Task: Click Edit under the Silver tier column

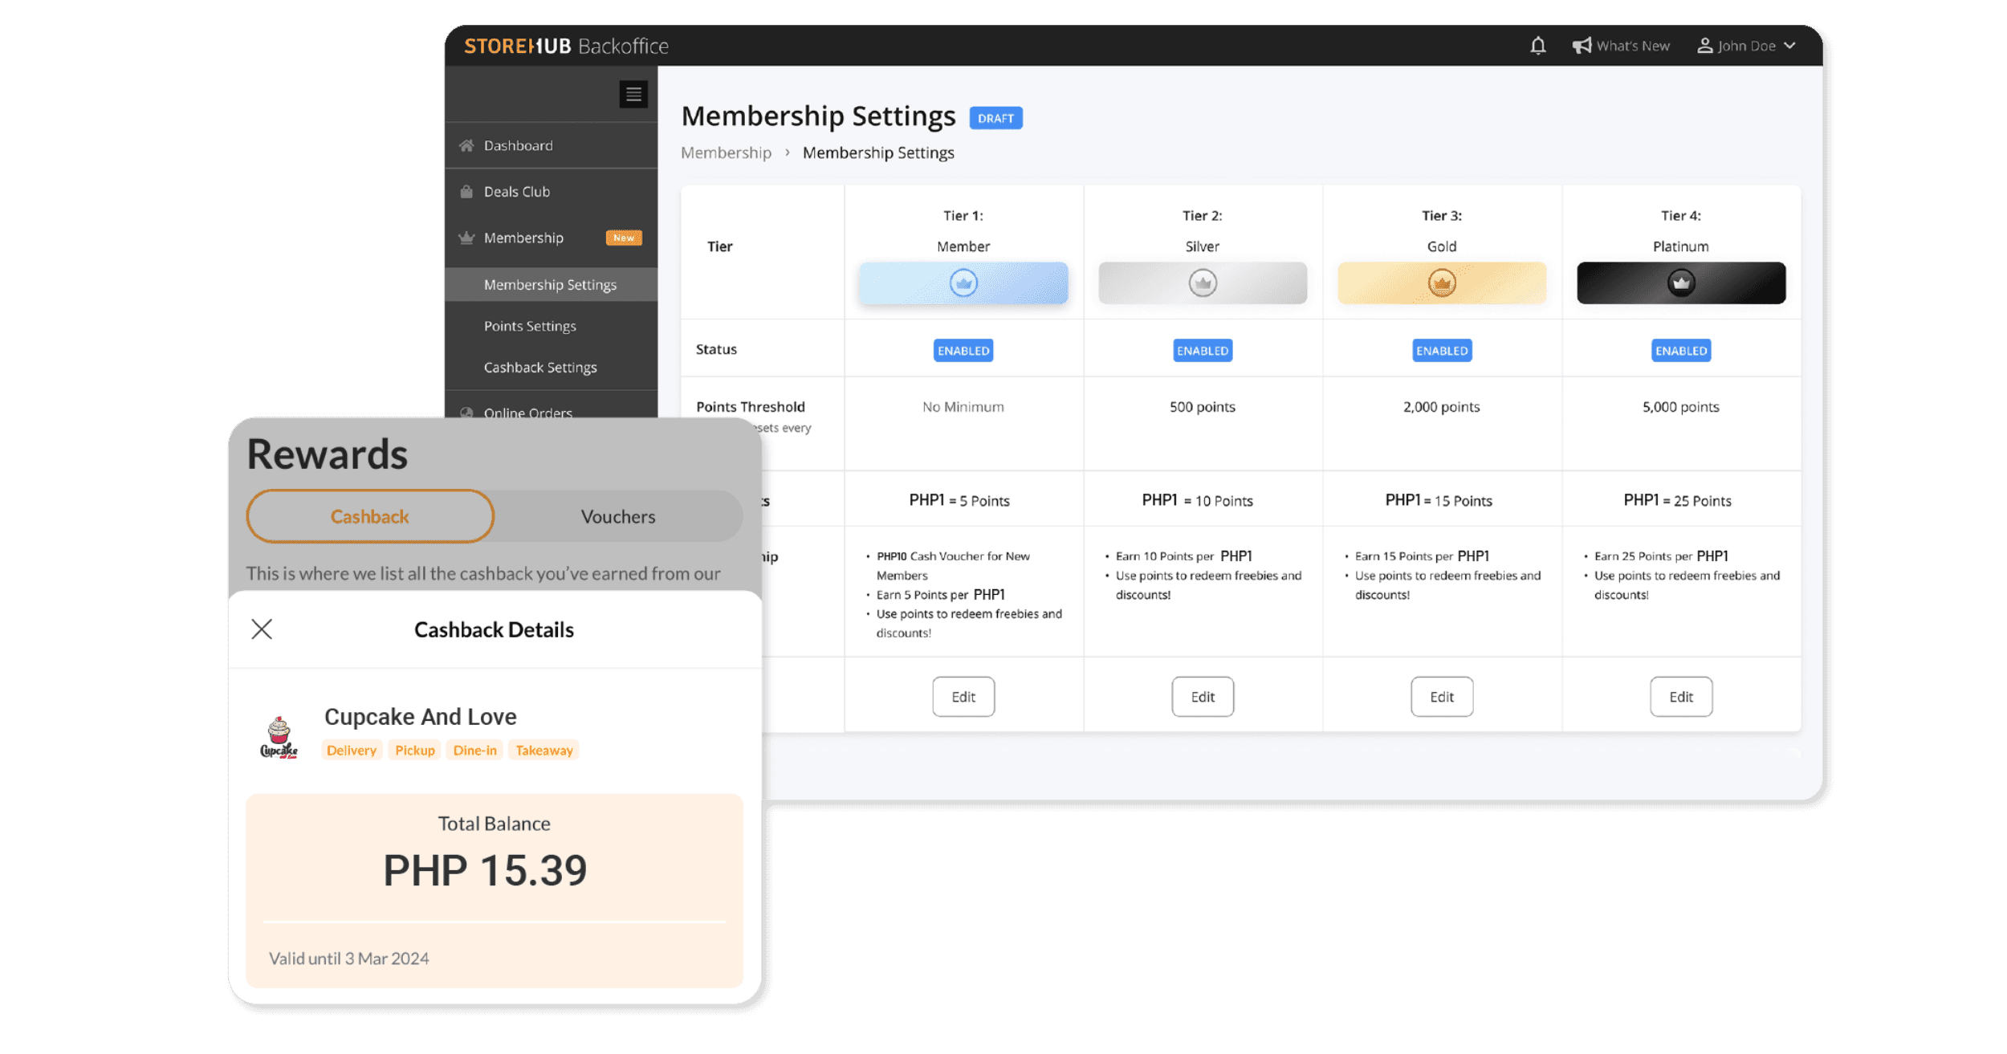Action: pyautogui.click(x=1202, y=696)
